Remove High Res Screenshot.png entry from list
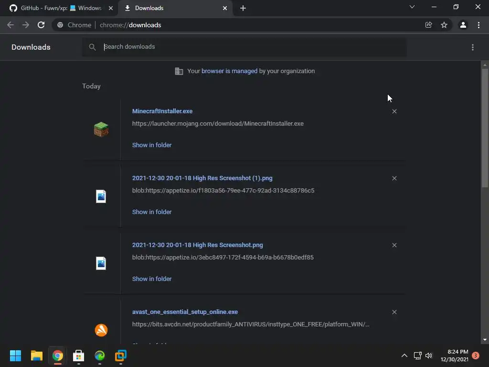489x367 pixels. 394,245
